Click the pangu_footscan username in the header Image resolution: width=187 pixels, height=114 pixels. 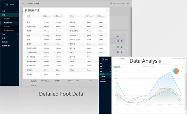pos(119,3)
